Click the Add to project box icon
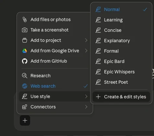The width and height of the screenshot is (154, 136). point(25,40)
